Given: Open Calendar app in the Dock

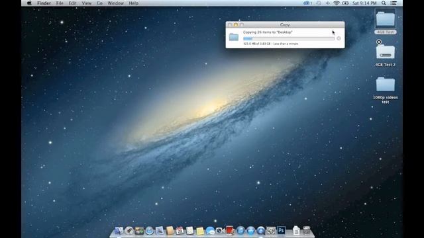Looking at the screenshot, I should coord(180,231).
